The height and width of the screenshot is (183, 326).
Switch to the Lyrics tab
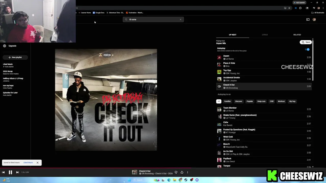click(265, 35)
